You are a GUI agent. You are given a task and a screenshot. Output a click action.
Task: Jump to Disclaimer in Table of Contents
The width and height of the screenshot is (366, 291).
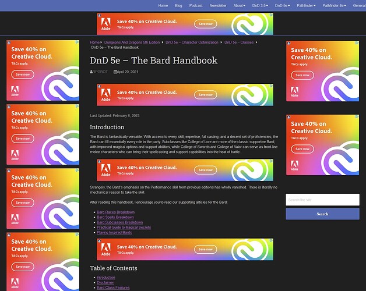[105, 283]
